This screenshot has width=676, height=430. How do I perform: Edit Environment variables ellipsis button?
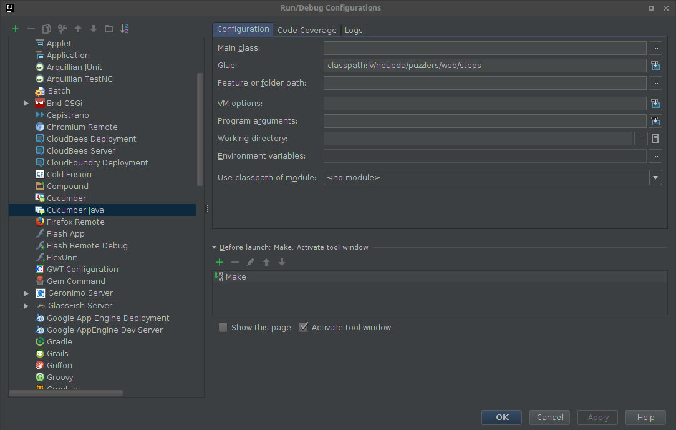point(655,156)
